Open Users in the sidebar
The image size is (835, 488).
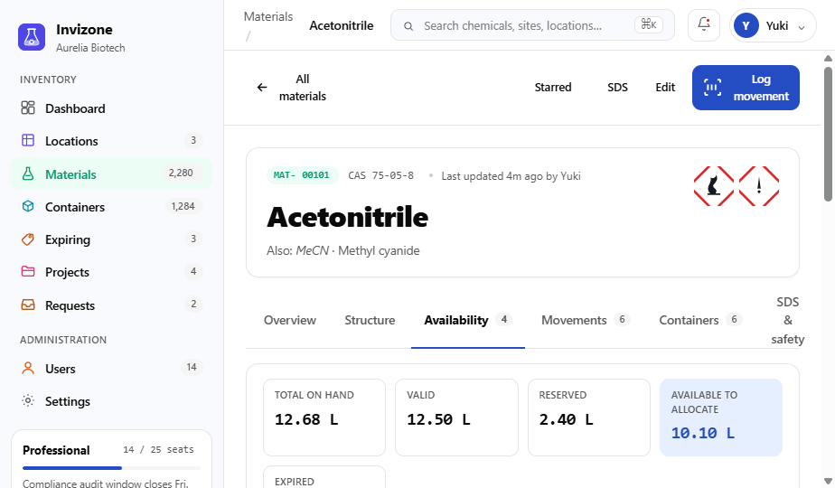[x=111, y=368]
